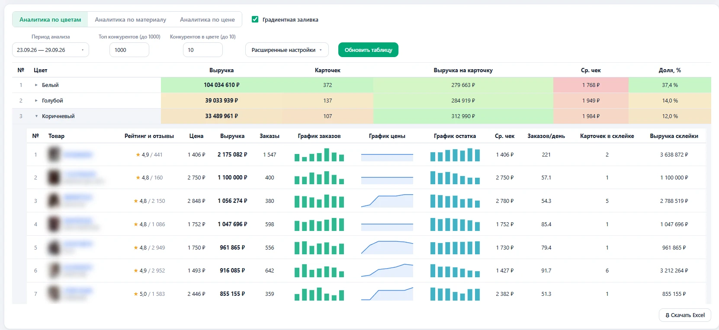This screenshot has height=330, width=719.
Task: Click the price line chart for product 3
Action: pos(387,201)
